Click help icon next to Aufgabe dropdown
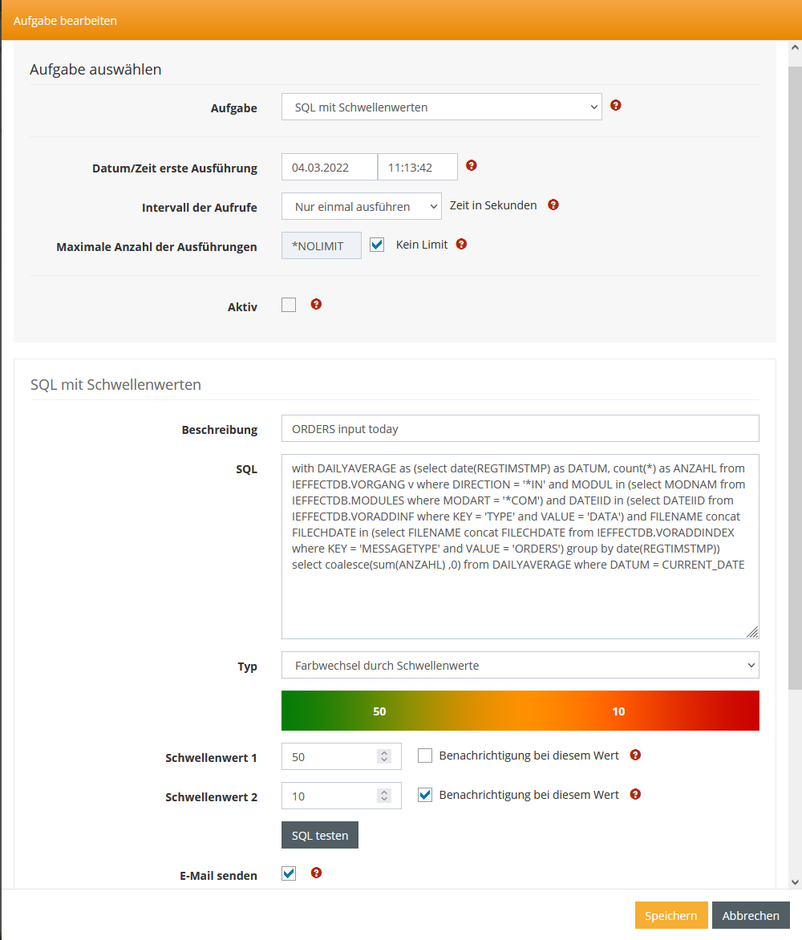 point(616,105)
